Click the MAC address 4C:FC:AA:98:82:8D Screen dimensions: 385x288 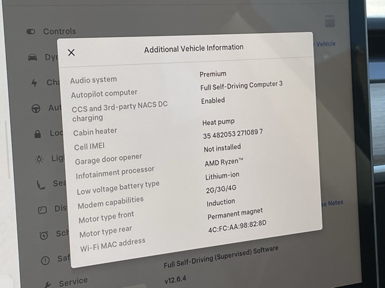[x=237, y=226]
